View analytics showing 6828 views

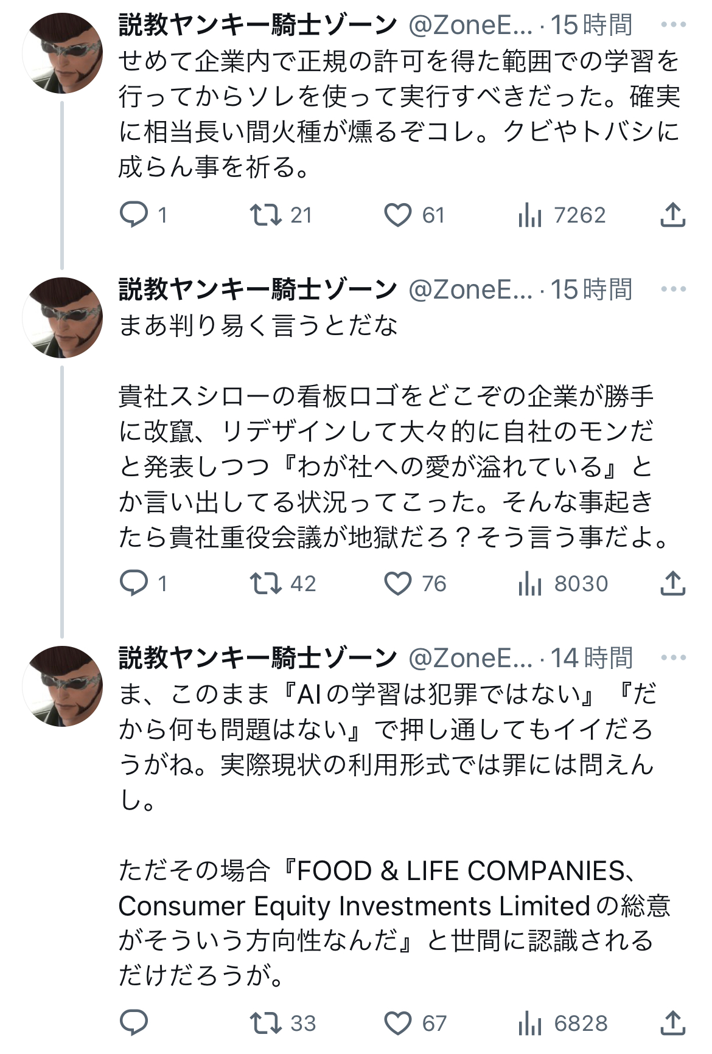(530, 1023)
